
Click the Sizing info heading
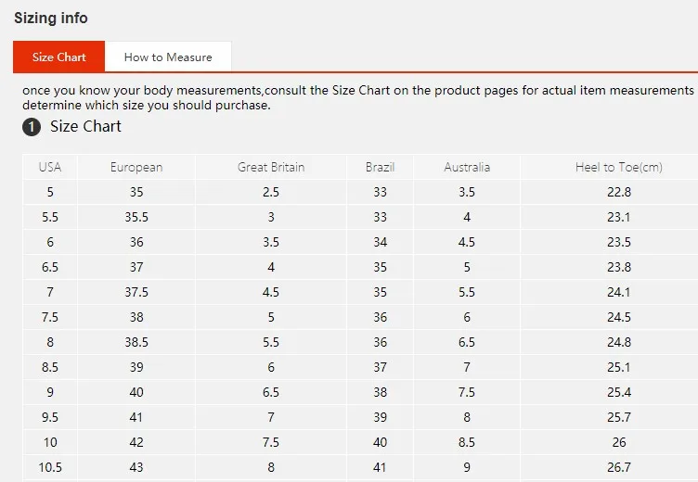point(51,19)
